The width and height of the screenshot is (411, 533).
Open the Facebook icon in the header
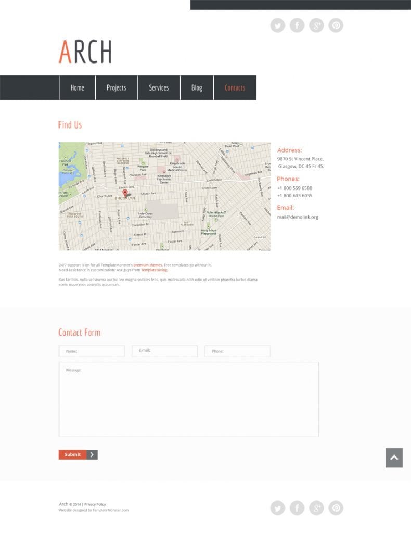(297, 26)
